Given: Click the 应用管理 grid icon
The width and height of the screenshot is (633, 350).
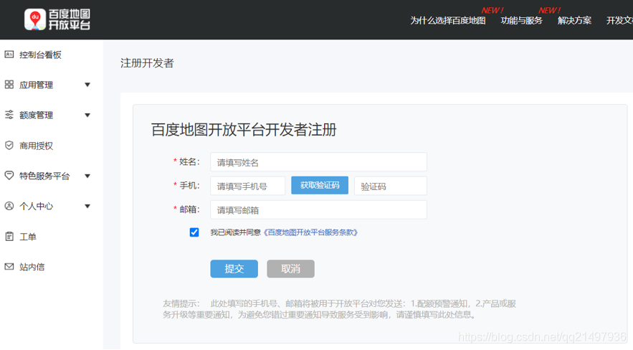Looking at the screenshot, I should click(9, 85).
